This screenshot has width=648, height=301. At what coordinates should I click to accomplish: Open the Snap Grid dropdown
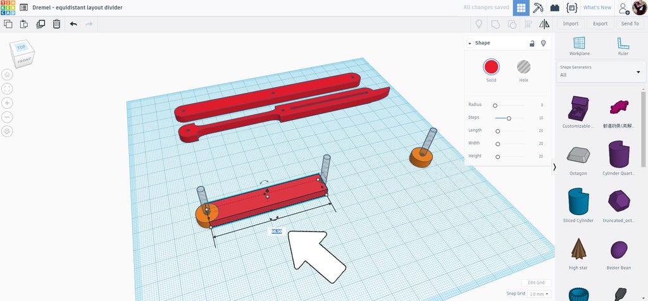(540, 294)
